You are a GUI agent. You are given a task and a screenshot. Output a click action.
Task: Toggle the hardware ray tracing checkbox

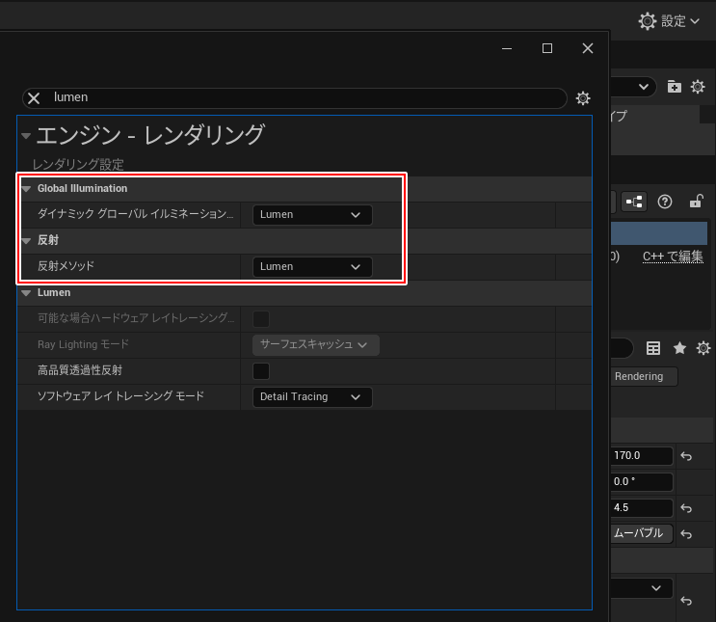pyautogui.click(x=260, y=318)
